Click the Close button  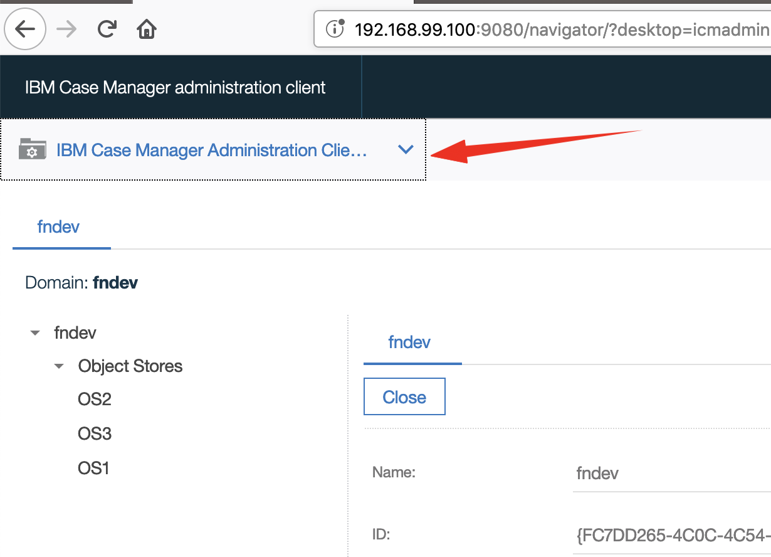(x=404, y=396)
